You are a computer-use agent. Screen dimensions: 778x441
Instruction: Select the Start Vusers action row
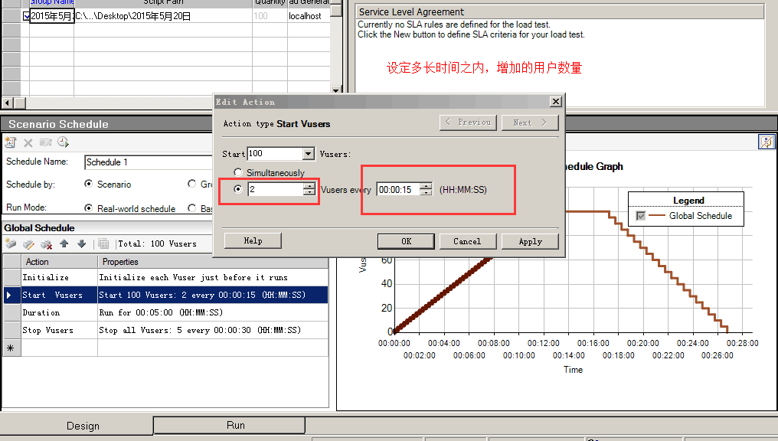165,296
